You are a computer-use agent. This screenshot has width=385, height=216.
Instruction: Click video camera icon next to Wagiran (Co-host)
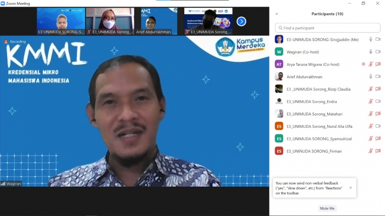click(x=378, y=52)
